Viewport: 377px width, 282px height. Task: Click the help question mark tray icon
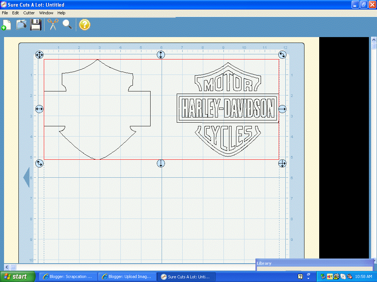tap(300, 277)
